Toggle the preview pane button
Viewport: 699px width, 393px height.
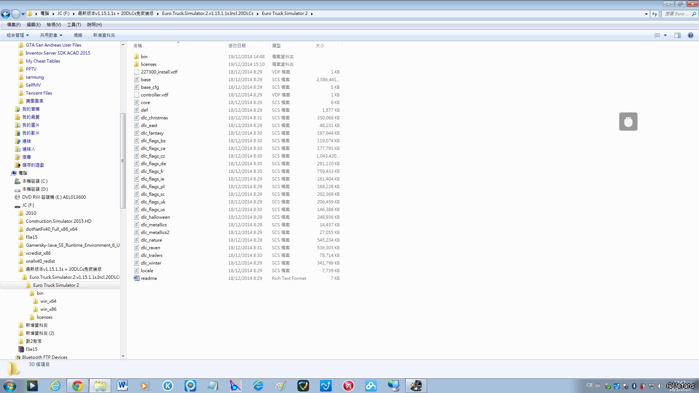[677, 35]
